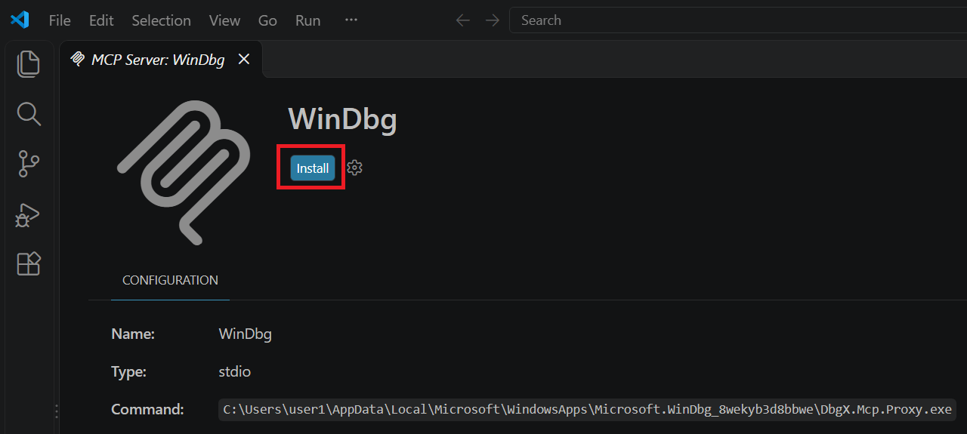Switch to the CONFIGURATION tab
Viewport: 967px width, 434px height.
[x=170, y=280]
